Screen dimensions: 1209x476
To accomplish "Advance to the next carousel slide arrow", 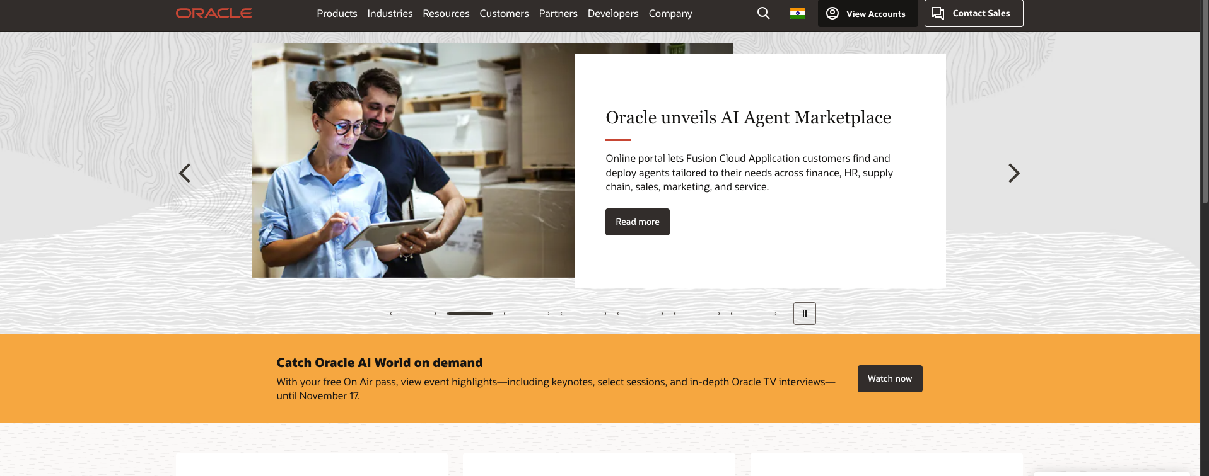I will (x=1013, y=173).
